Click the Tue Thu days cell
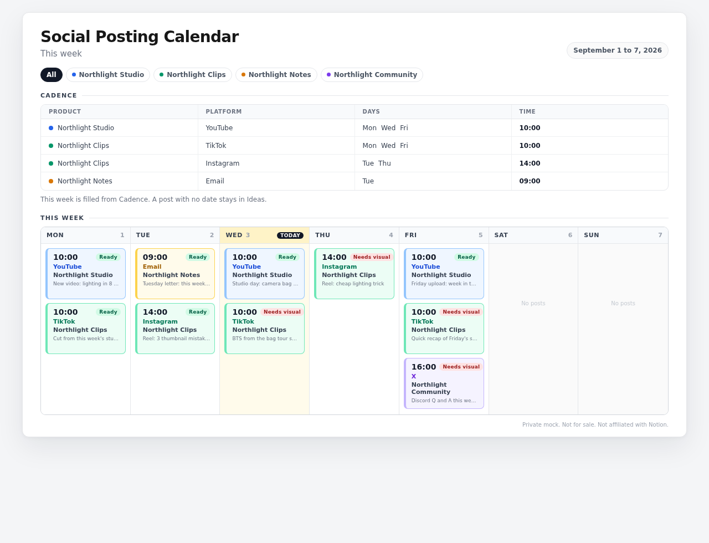709x543 pixels. pos(433,163)
